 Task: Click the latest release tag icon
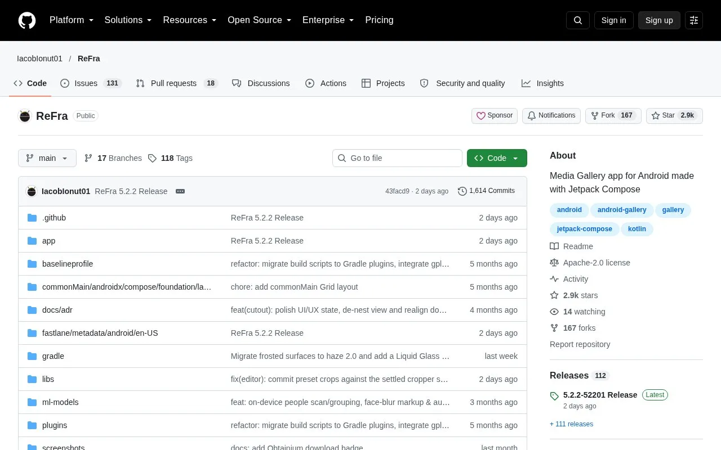pos(554,396)
